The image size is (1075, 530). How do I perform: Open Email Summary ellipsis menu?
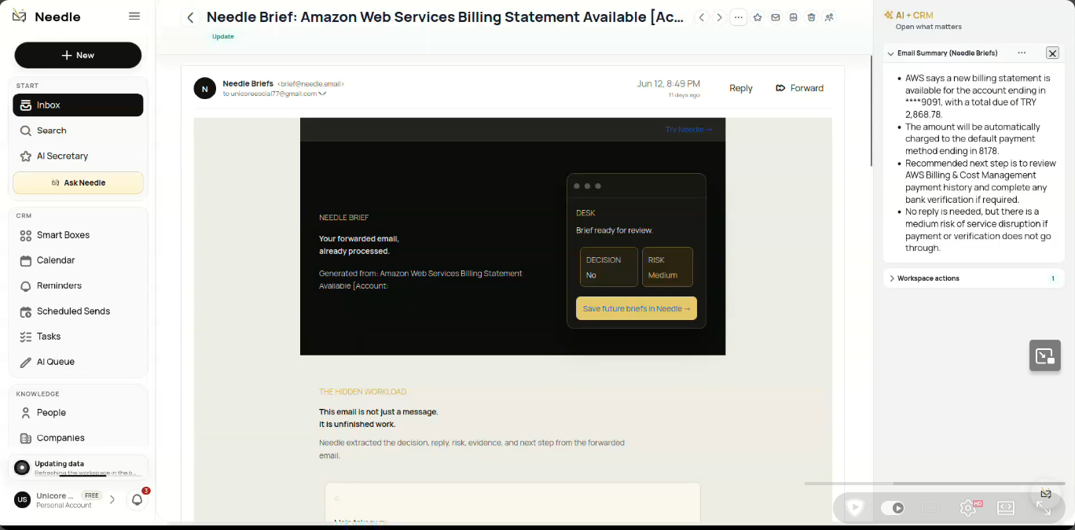tap(1022, 53)
